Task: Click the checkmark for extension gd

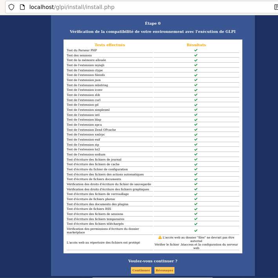Action: click(x=196, y=105)
